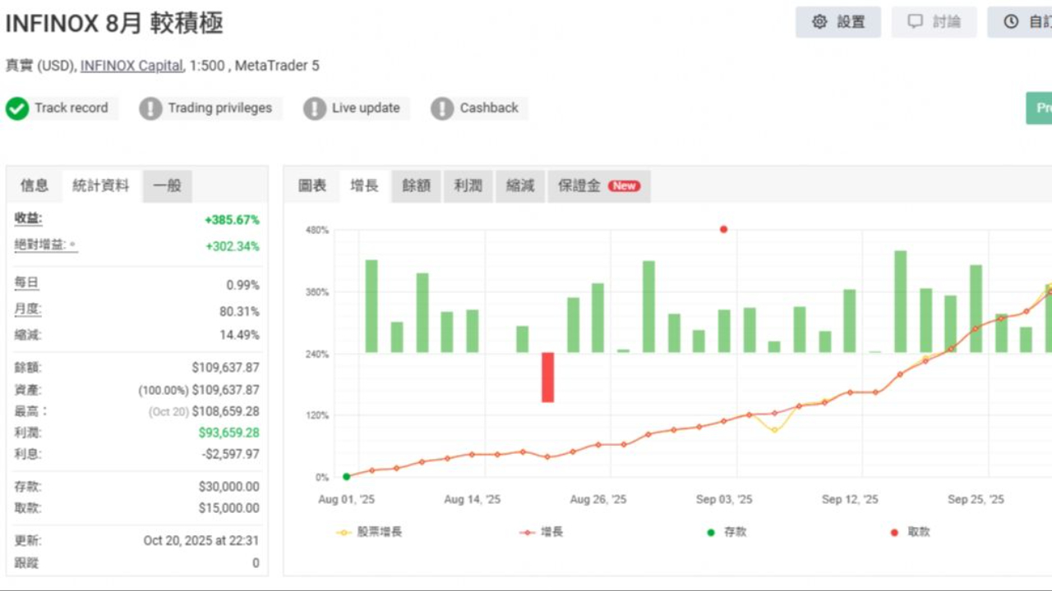Click the $109,637.87 value in the 餘額 row
The height and width of the screenshot is (591, 1052).
tap(225, 368)
